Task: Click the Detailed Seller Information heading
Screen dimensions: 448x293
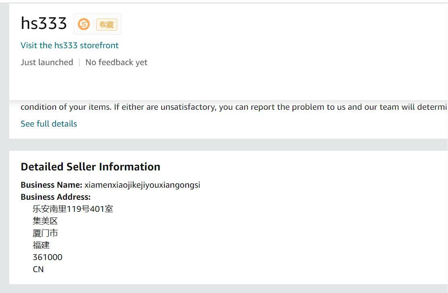Action: [90, 167]
